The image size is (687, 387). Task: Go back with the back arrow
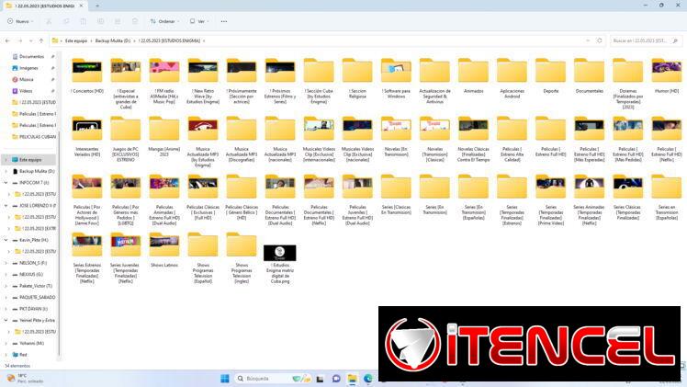pos(8,40)
